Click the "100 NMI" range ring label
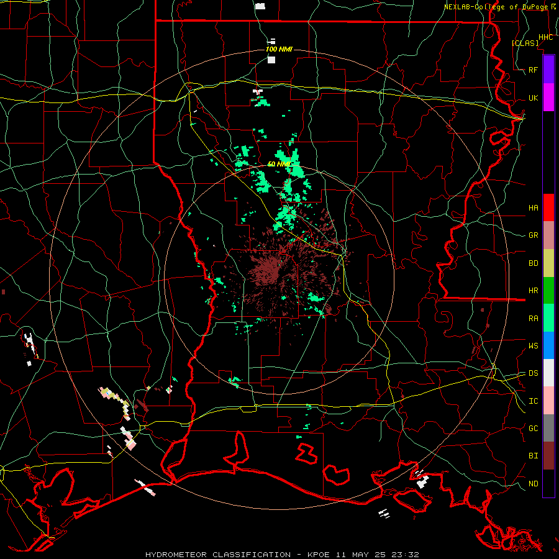Viewport: 559px width, 559px height. [279, 49]
